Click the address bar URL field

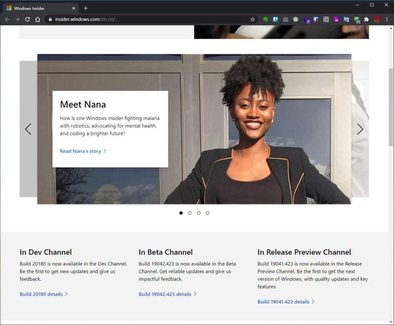tap(146, 19)
